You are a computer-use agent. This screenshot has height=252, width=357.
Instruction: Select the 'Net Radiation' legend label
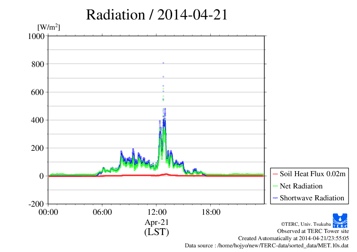click(x=301, y=186)
